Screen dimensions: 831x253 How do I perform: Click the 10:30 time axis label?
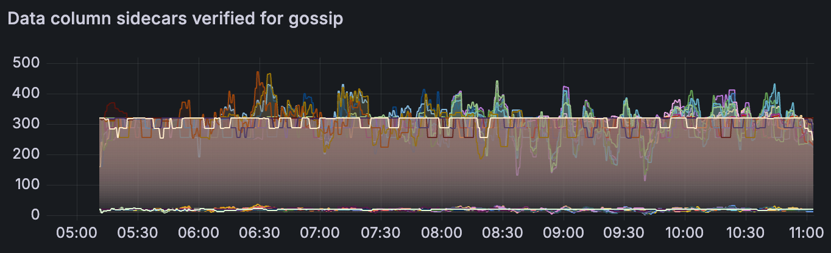744,233
